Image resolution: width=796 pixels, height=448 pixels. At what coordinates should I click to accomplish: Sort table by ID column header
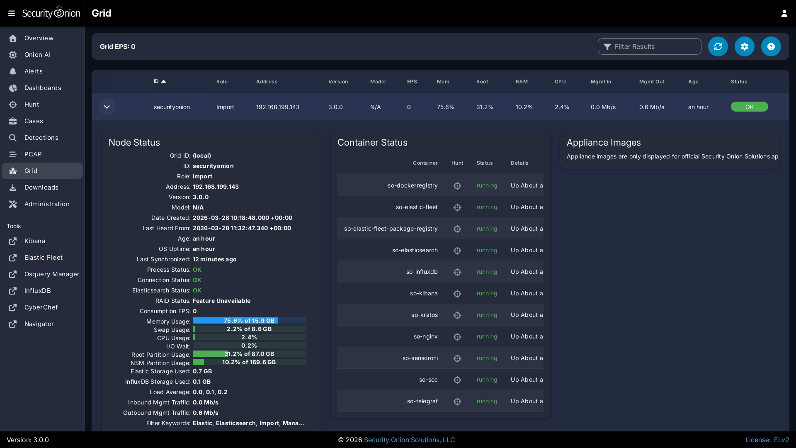(x=156, y=81)
